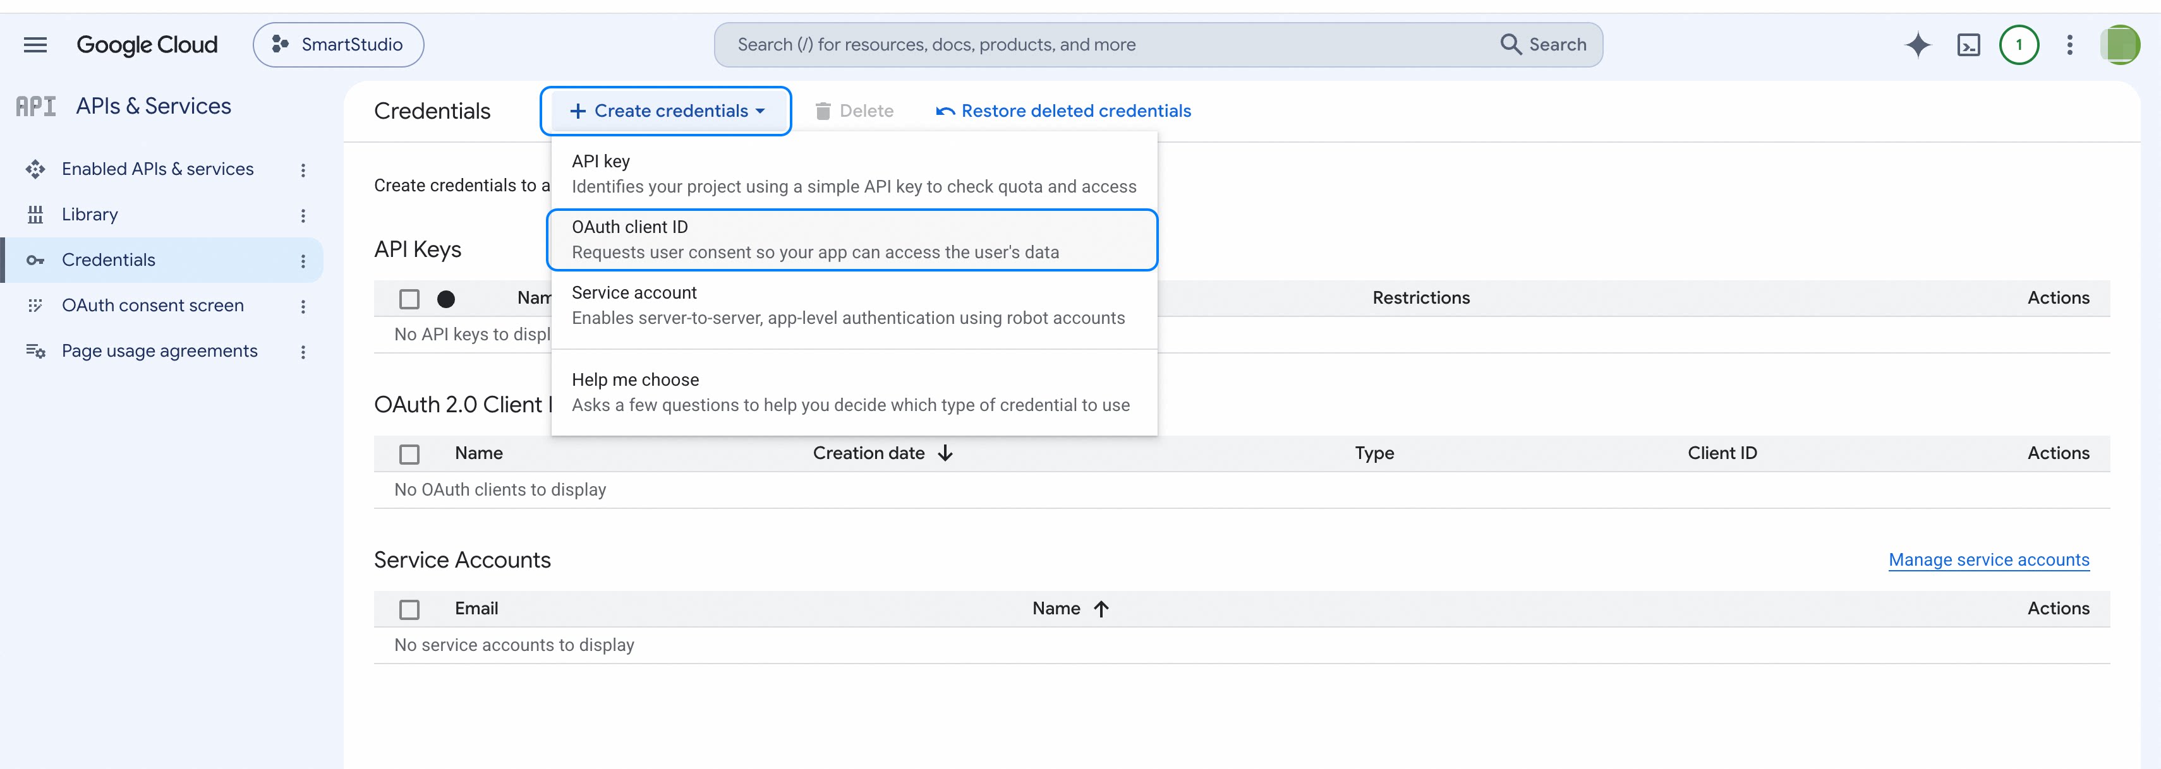Open the SmartStudio project picker
This screenshot has width=2161, height=769.
pos(338,44)
